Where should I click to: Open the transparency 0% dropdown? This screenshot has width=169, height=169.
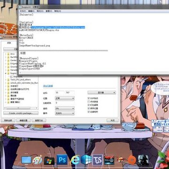tap(65, 108)
